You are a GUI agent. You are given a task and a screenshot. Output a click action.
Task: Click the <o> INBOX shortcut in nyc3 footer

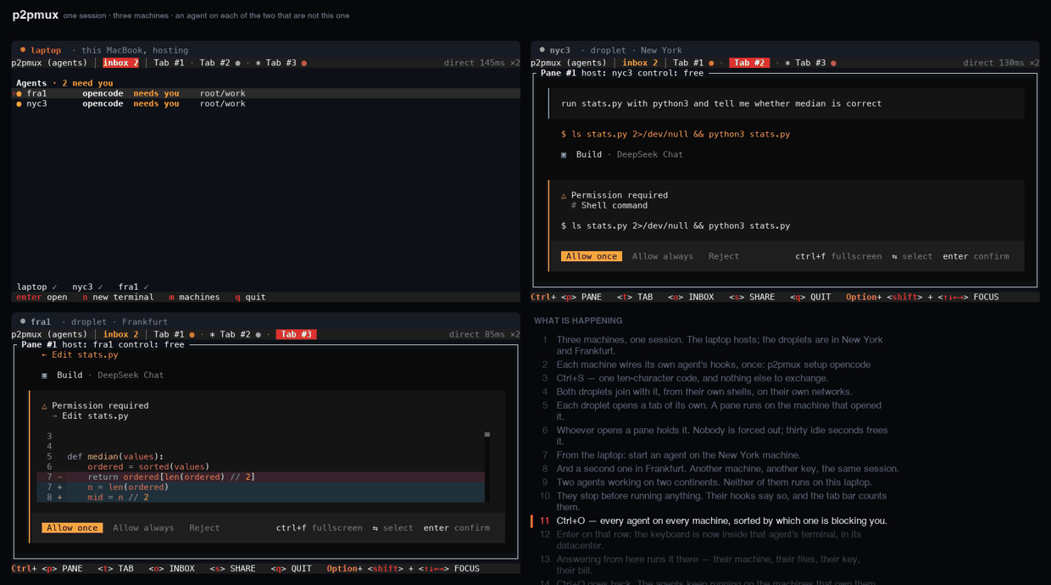point(691,297)
